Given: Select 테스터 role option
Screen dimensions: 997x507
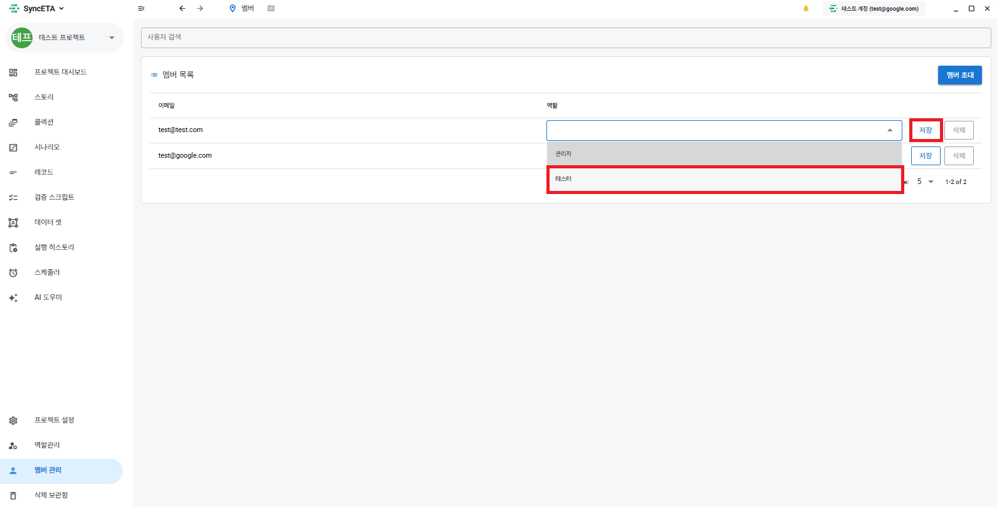Looking at the screenshot, I should tap(724, 179).
